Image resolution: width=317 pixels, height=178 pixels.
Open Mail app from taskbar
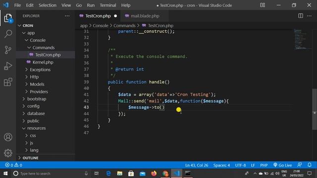143,174
